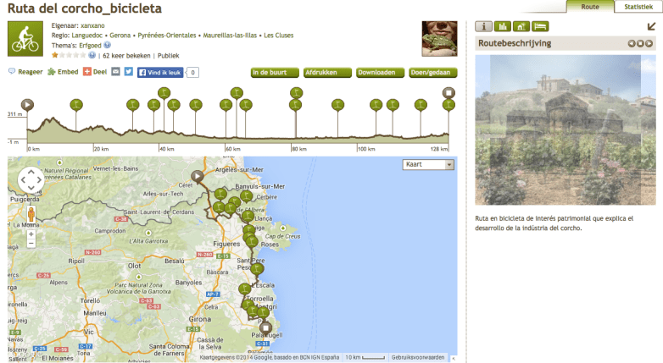Open the Pyrénées-Orientales region link
The image size is (663, 363).
pos(166,36)
